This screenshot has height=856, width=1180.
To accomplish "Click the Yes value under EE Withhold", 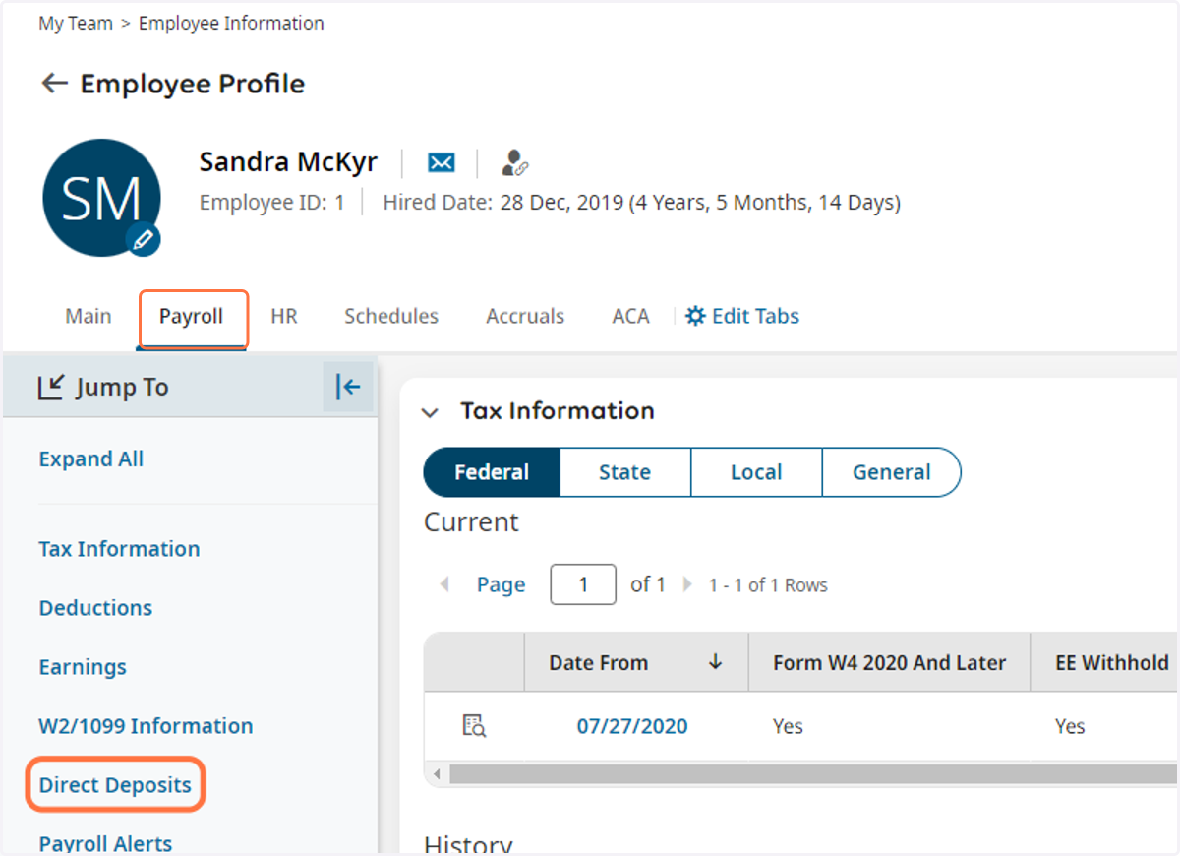I will point(1070,726).
